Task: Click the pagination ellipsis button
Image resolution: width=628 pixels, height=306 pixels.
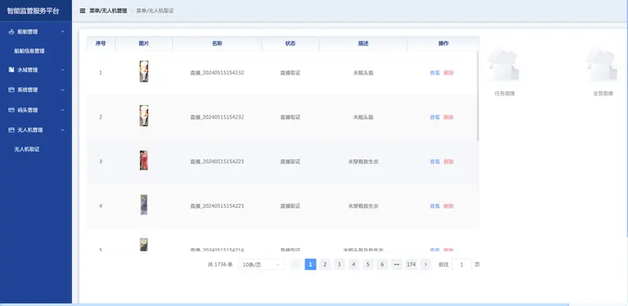Action: (396, 264)
